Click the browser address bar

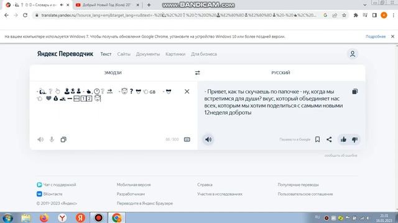tap(179, 15)
